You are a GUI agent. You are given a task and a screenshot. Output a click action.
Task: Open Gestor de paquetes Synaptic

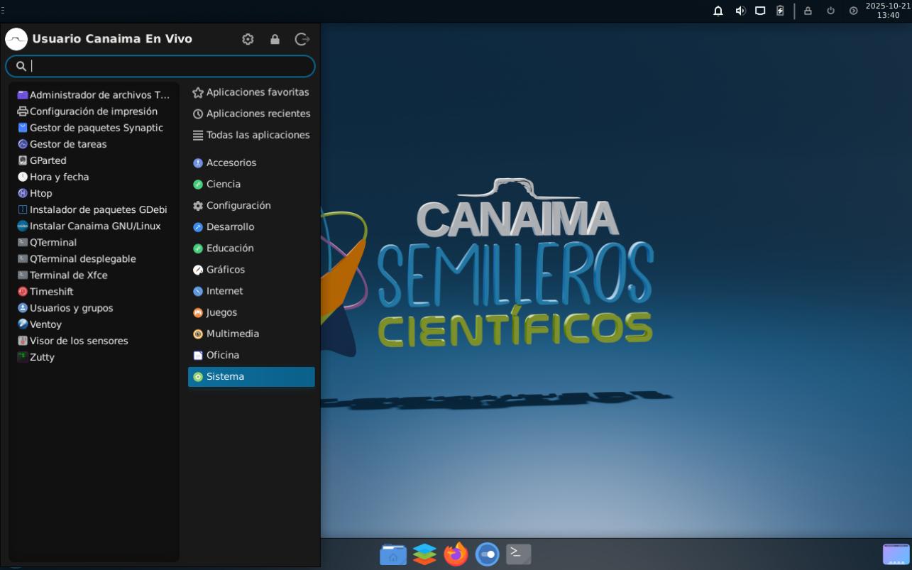click(x=96, y=128)
